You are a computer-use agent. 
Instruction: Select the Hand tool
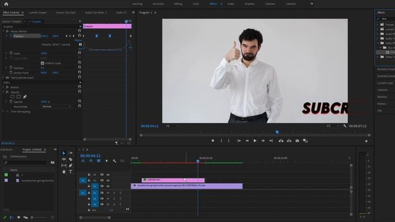point(64,171)
